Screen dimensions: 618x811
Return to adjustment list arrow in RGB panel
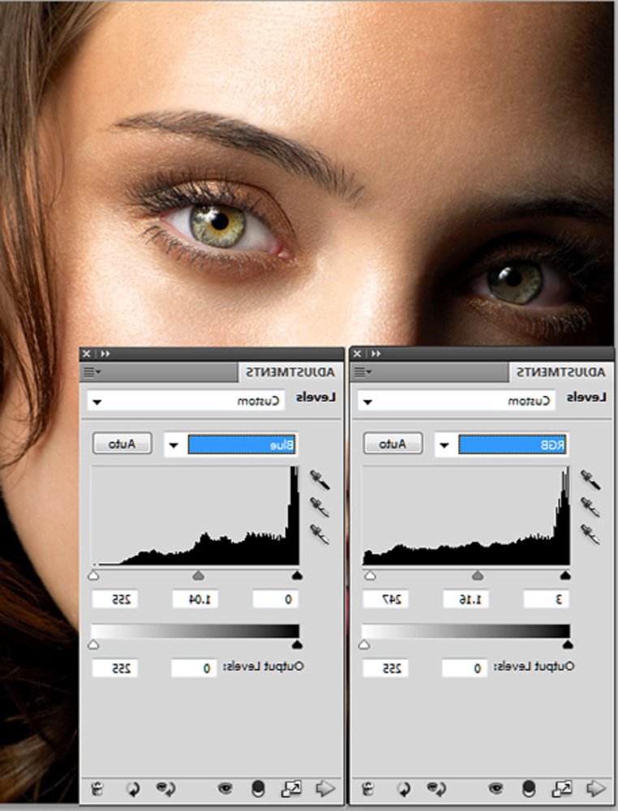tap(596, 789)
